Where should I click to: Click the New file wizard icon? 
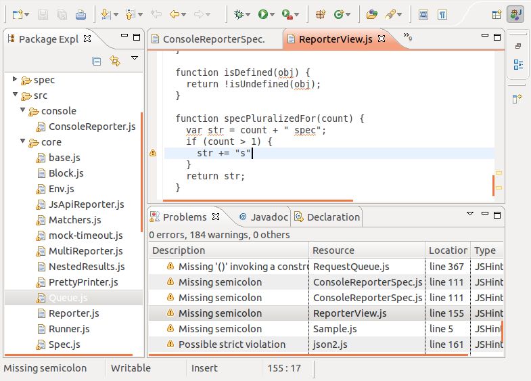tap(17, 15)
